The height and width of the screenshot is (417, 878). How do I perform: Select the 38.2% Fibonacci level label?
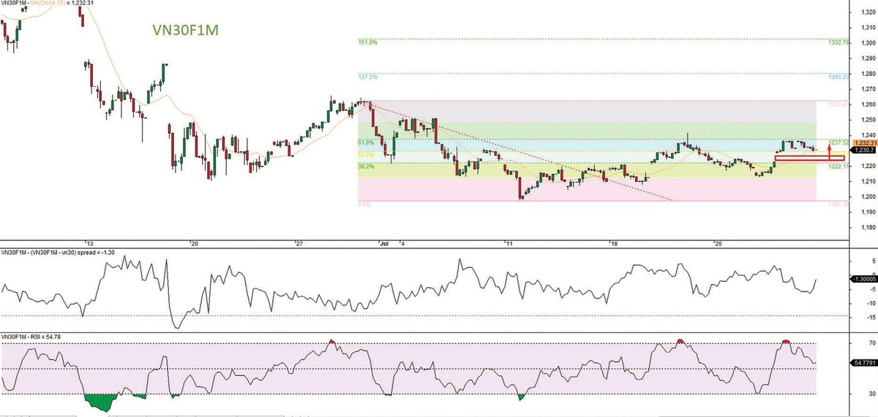(366, 167)
